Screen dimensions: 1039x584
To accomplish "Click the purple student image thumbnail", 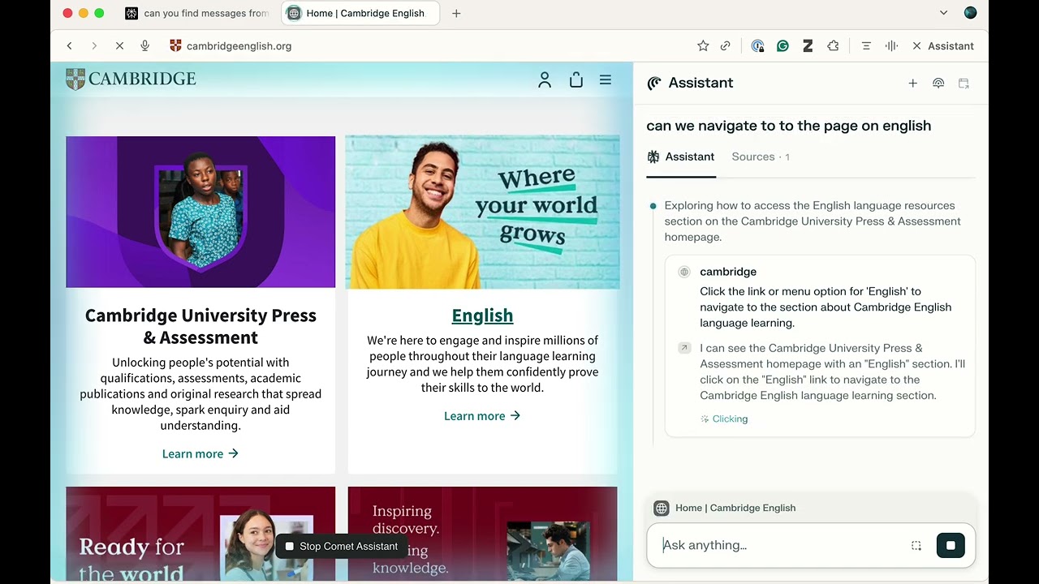I will coord(200,212).
